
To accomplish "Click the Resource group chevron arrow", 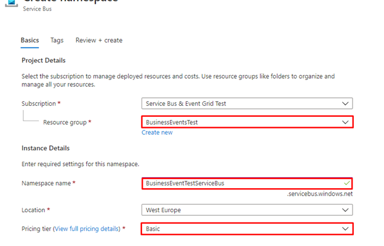I will coord(345,122).
